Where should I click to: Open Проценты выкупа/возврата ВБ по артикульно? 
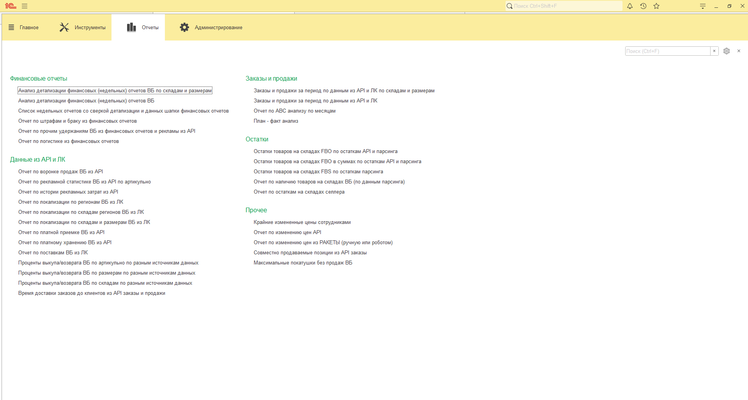click(x=108, y=263)
